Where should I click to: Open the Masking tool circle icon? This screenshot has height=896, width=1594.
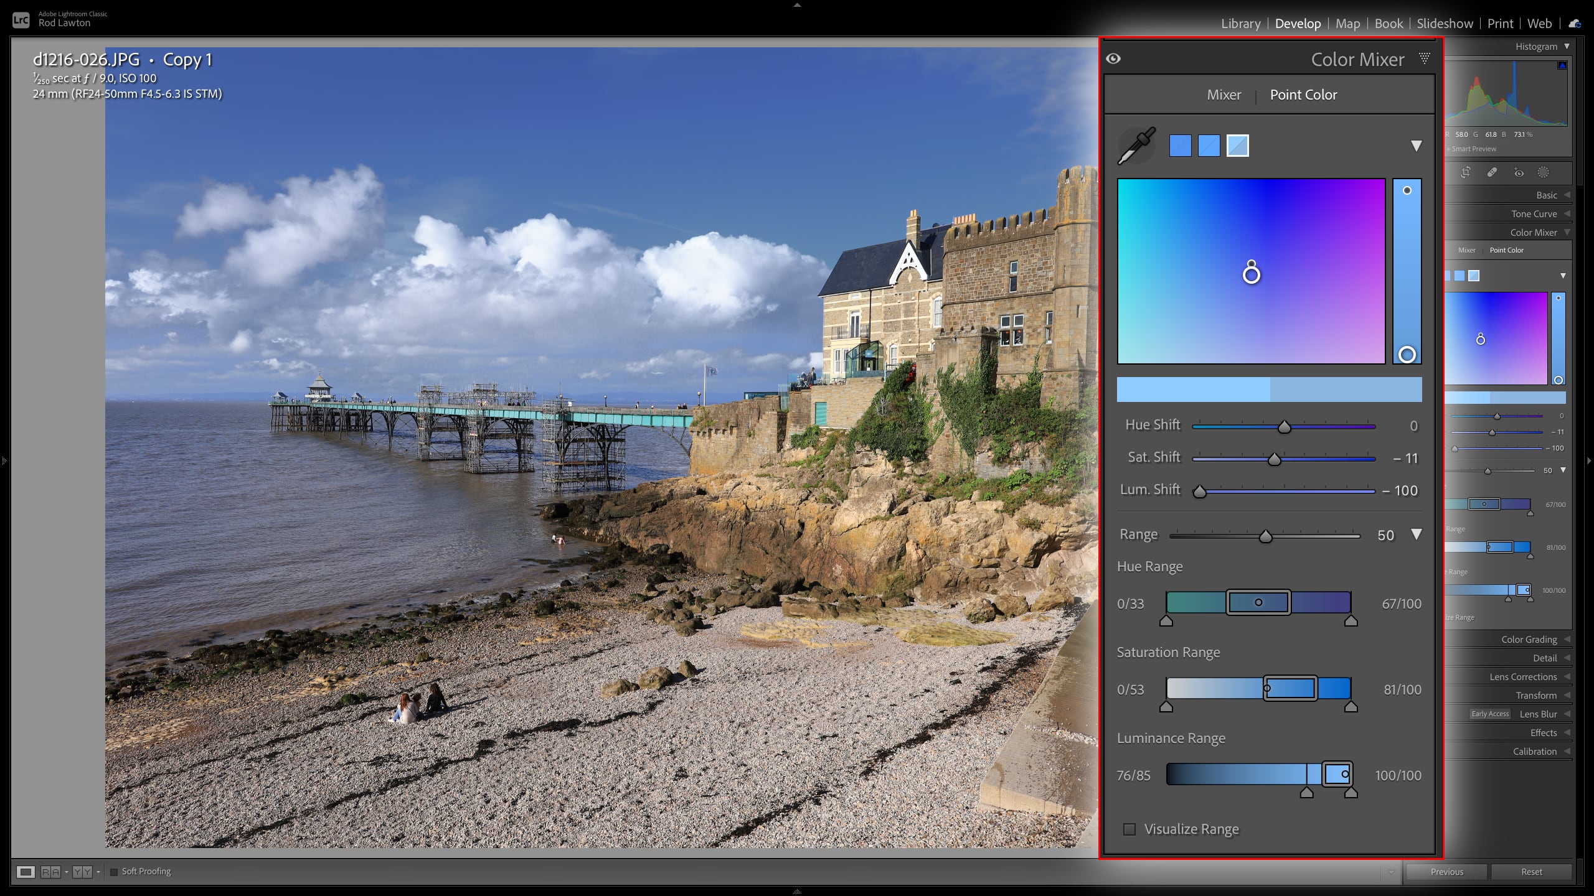[x=1543, y=173]
